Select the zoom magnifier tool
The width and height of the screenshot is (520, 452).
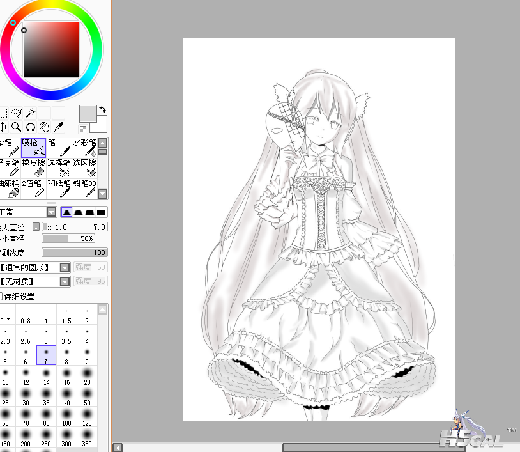point(17,127)
